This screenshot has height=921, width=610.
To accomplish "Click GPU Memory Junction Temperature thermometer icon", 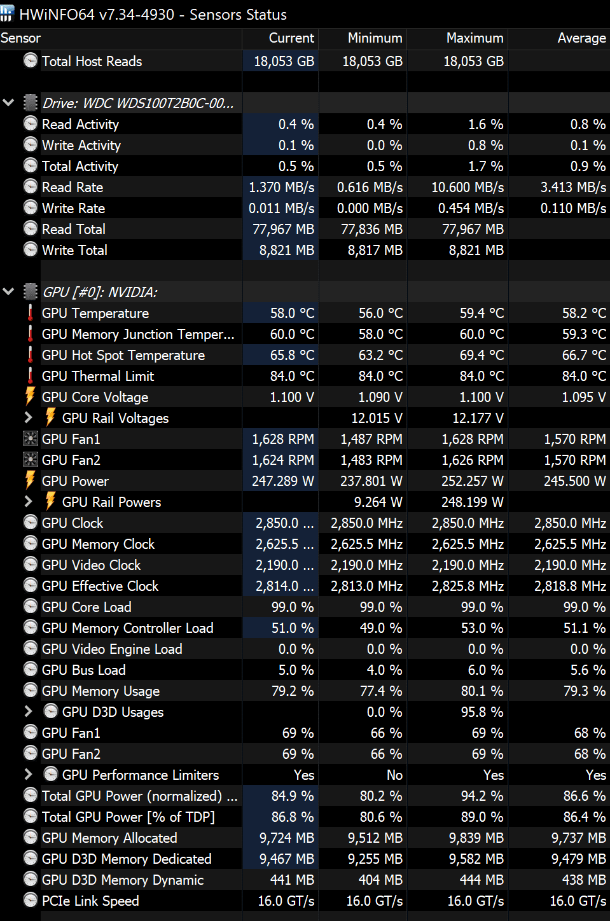I will pos(30,333).
